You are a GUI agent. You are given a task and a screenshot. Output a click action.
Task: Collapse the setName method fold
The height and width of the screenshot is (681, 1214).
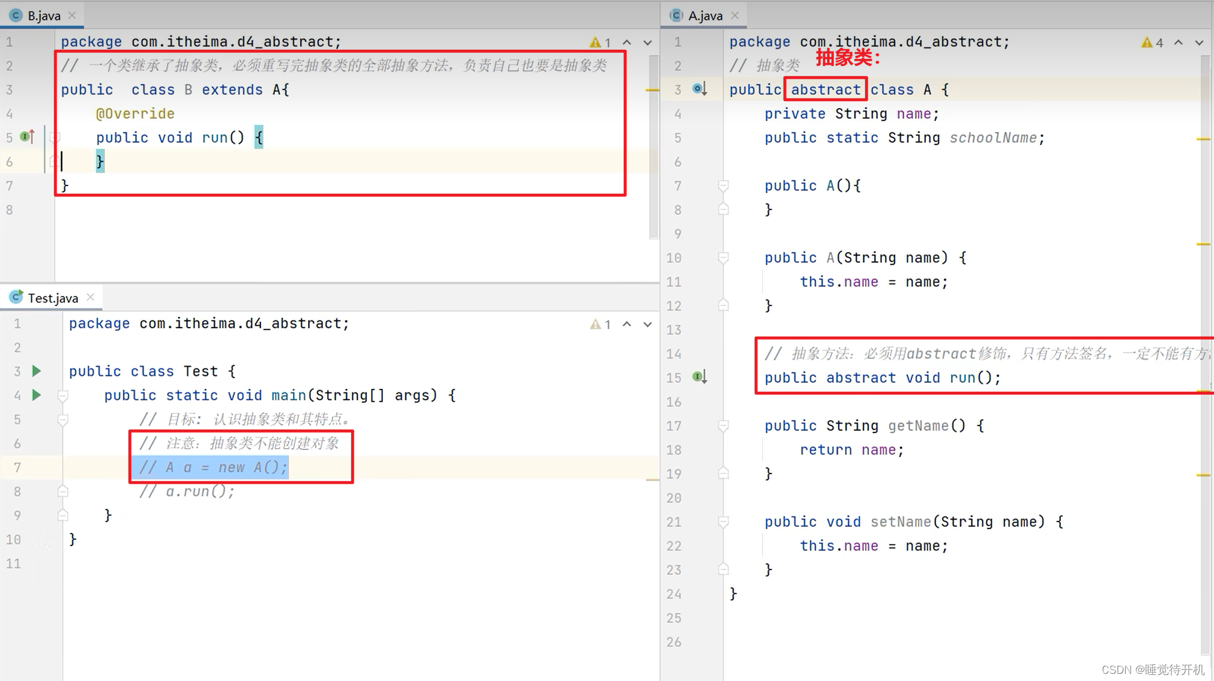point(723,521)
